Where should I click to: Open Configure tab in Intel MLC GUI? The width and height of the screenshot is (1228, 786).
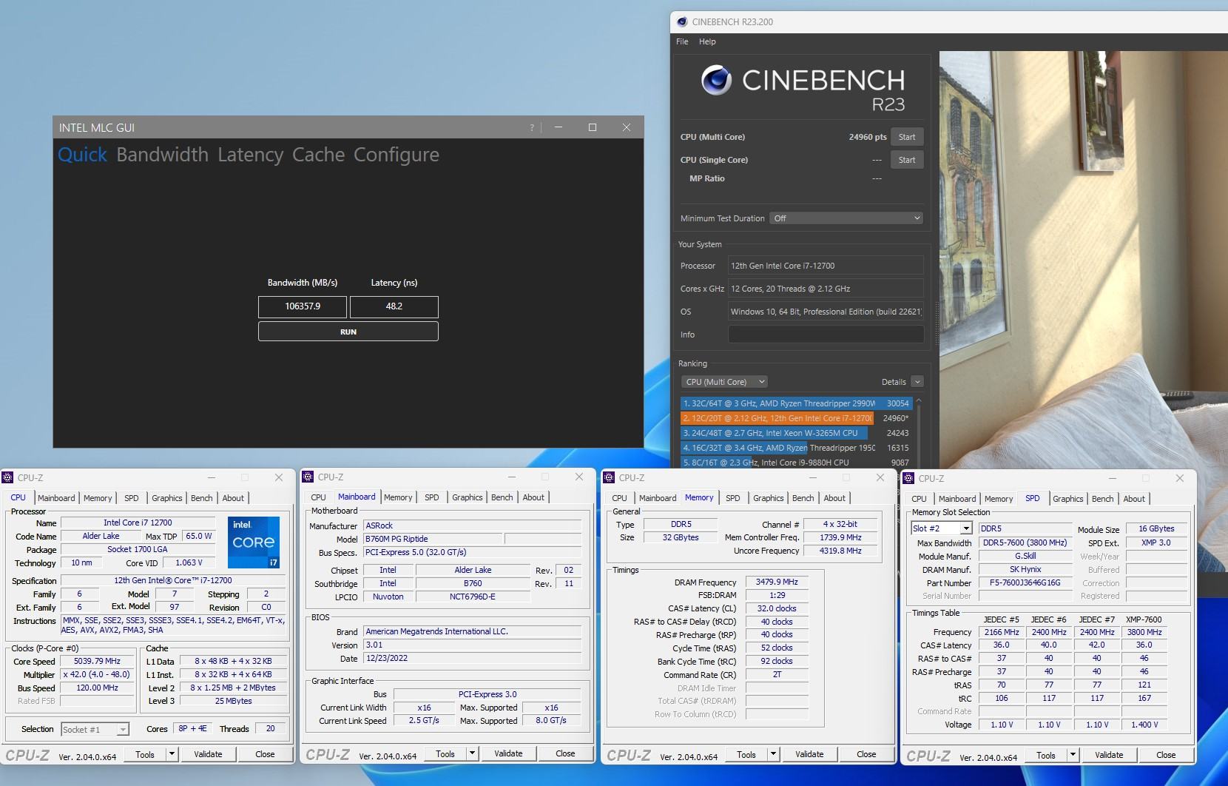point(396,155)
